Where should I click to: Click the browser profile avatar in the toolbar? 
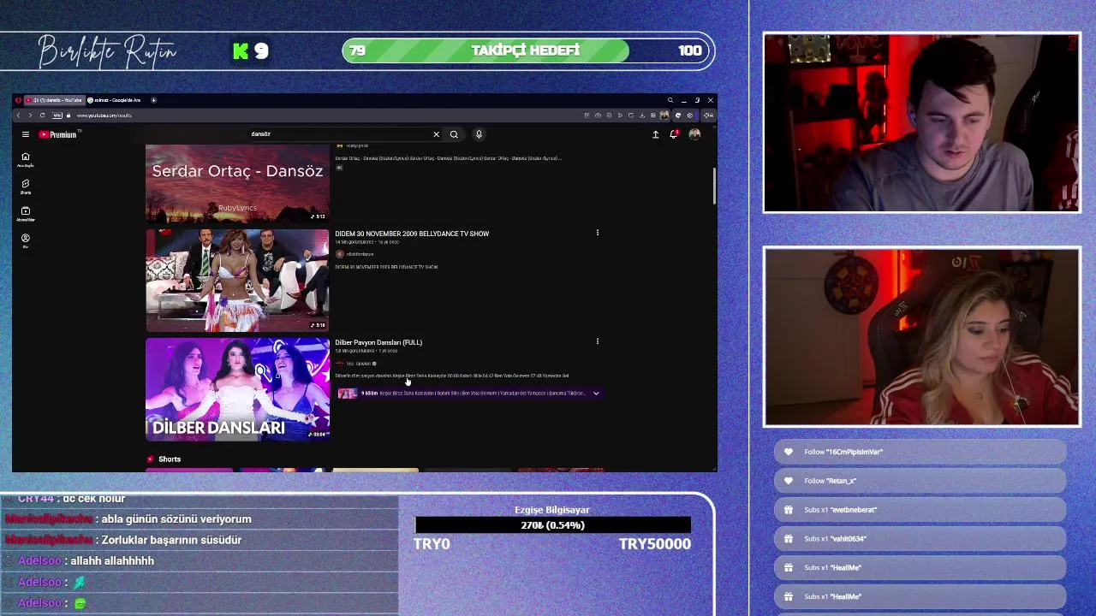tap(664, 115)
